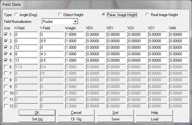
Task: Click the Save button
Action: [115, 119]
